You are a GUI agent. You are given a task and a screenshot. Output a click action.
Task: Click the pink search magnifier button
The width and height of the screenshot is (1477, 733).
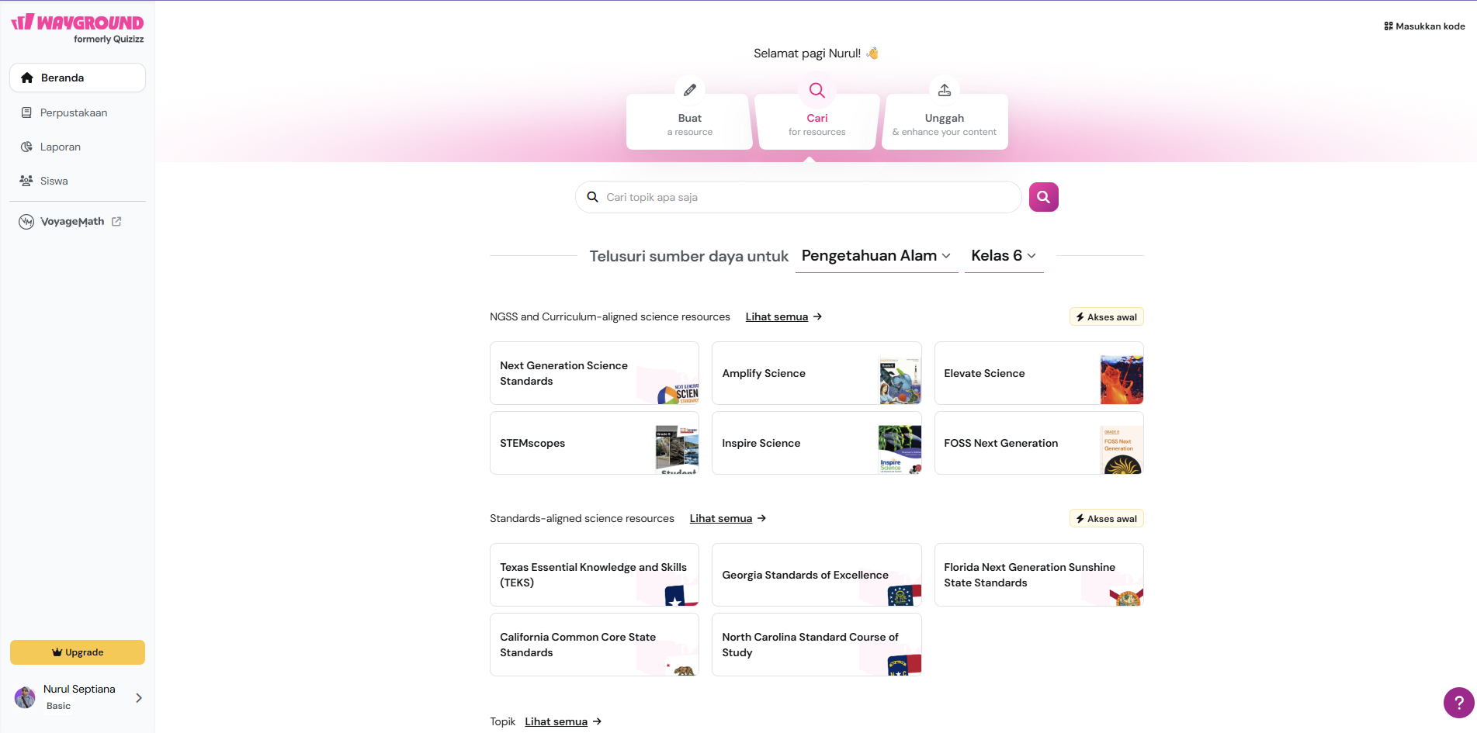pos(1043,197)
